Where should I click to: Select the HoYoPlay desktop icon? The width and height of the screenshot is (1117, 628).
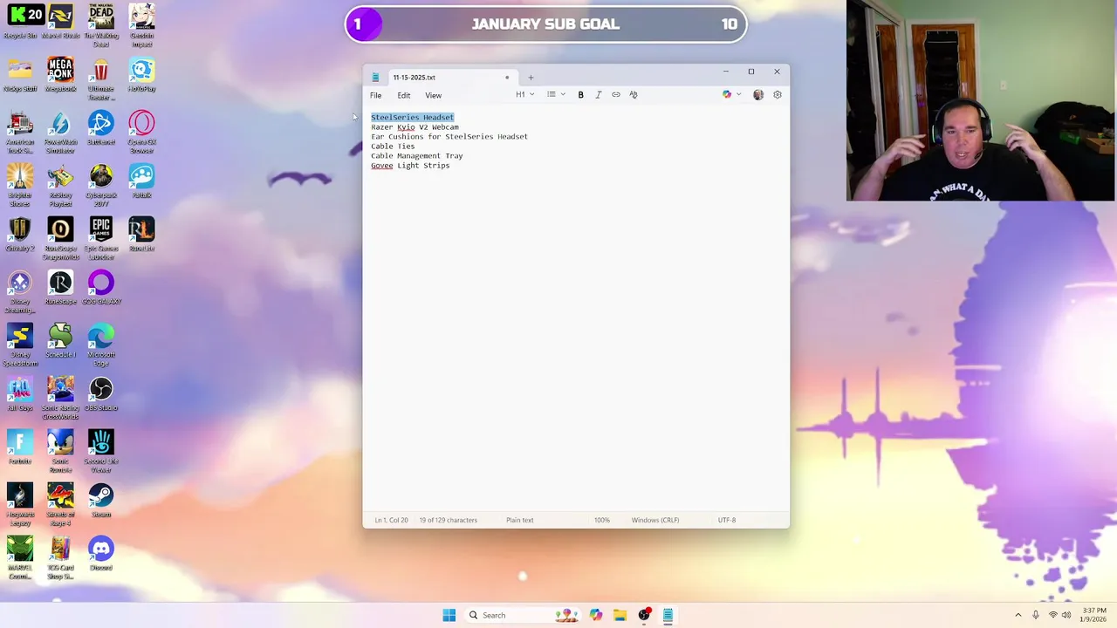pos(142,76)
